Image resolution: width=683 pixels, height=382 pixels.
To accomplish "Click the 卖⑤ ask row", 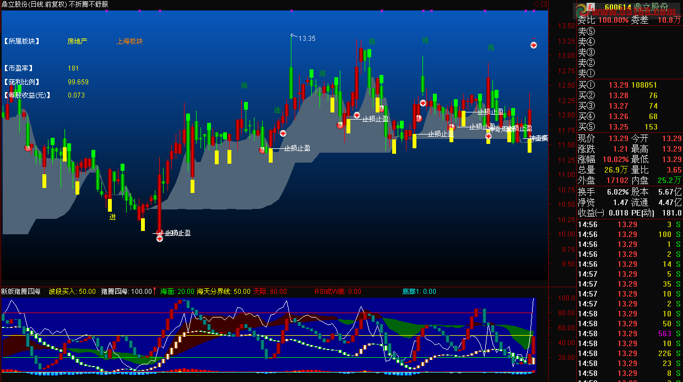I will (x=630, y=31).
